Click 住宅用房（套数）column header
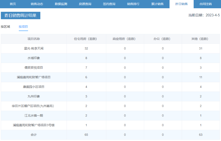Image resolution: width=221 pixels, height=141 pixels. pos(86,39)
